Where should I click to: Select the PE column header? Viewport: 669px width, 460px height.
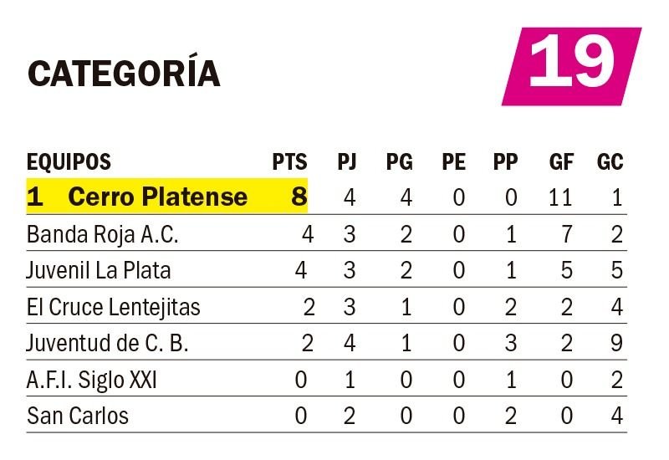tap(453, 162)
